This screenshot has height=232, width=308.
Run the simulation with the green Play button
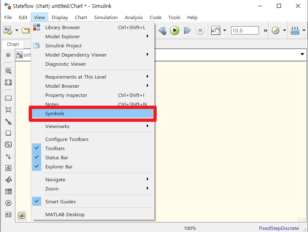click(x=175, y=30)
